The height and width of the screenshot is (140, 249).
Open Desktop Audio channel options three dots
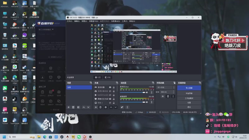[152, 102]
